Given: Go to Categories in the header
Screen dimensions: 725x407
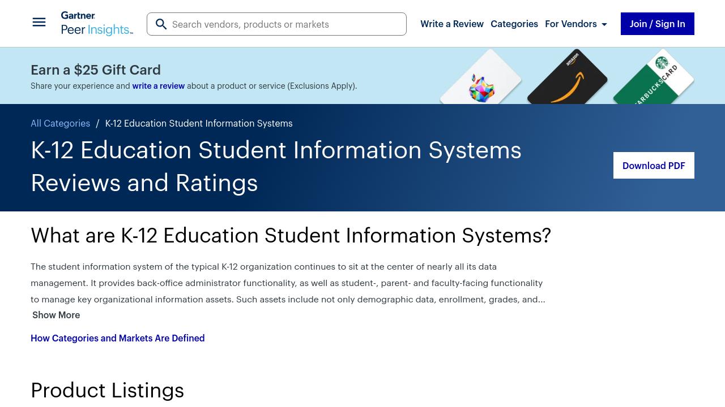Looking at the screenshot, I should click(x=514, y=24).
